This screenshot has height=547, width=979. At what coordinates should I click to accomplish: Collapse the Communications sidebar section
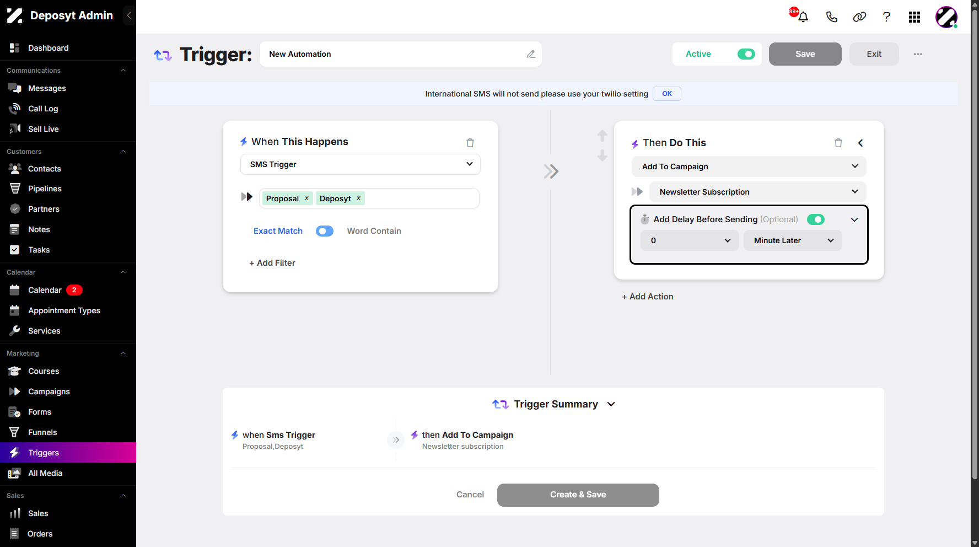coord(123,70)
